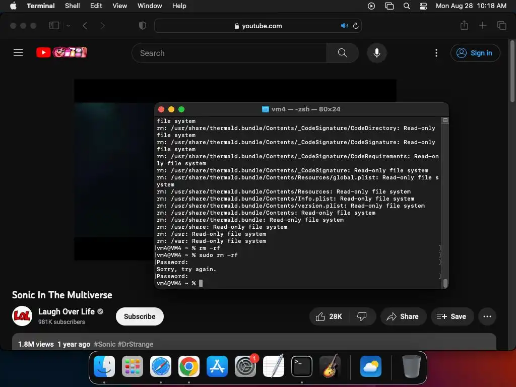
Task: Click the 1.8M views text
Action: tap(36, 344)
